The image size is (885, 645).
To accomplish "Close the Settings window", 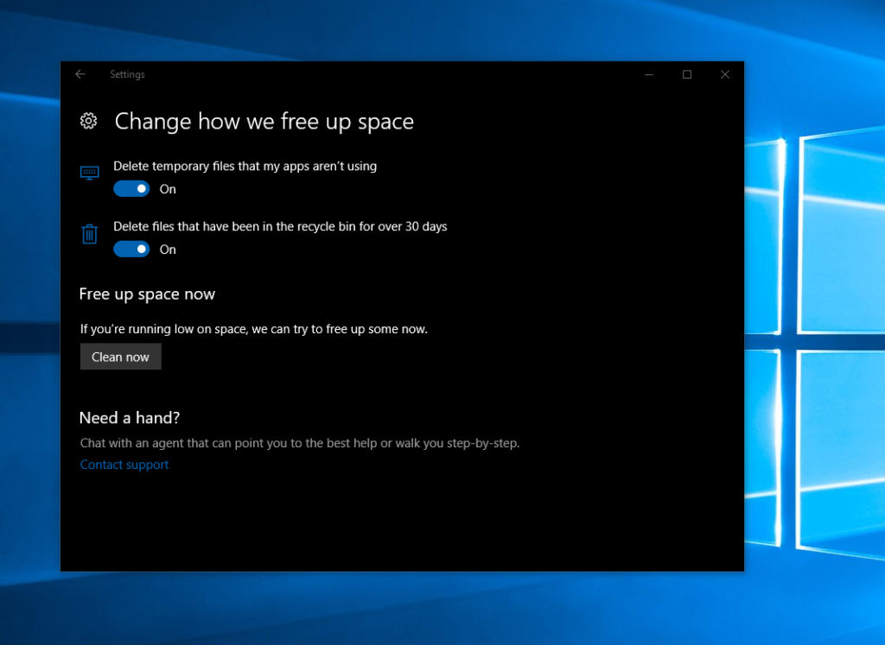I will pos(724,74).
